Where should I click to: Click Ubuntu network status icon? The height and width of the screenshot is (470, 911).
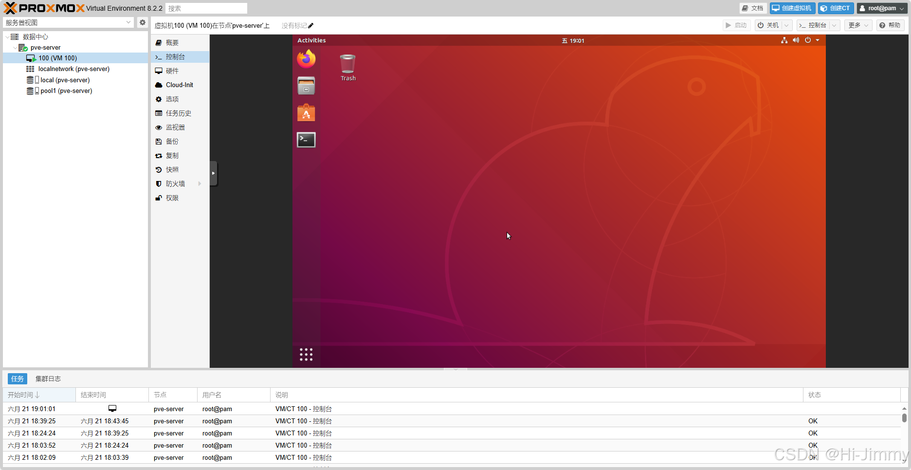(784, 40)
